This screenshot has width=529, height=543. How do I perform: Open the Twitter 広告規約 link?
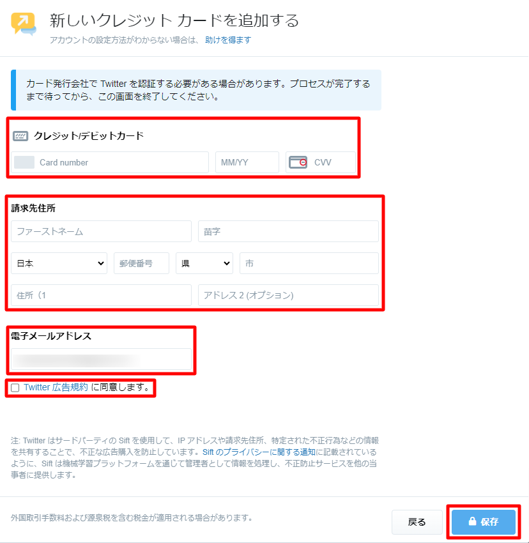56,387
